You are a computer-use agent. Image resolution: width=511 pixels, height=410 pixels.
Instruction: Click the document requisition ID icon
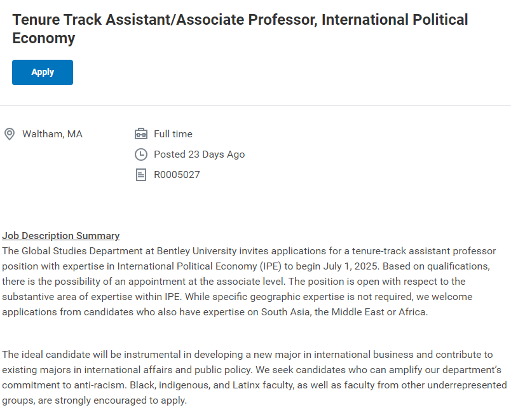[141, 175]
